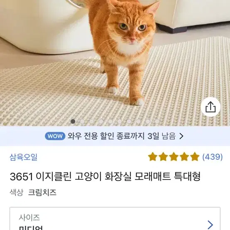Tap the share icon on product image
The width and height of the screenshot is (230, 230).
[210, 107]
